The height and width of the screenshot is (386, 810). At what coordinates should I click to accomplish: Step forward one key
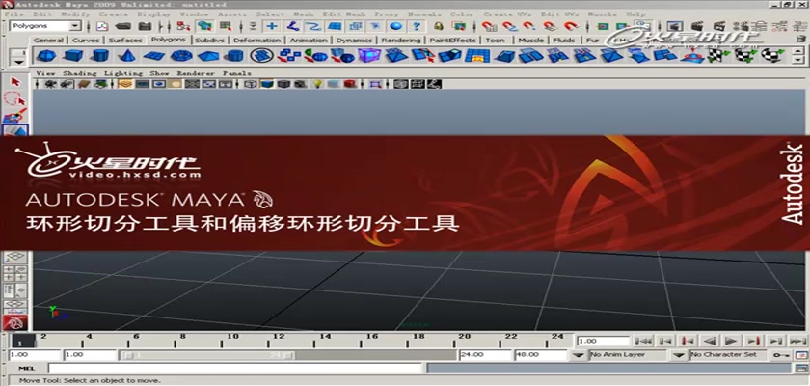click(754, 341)
